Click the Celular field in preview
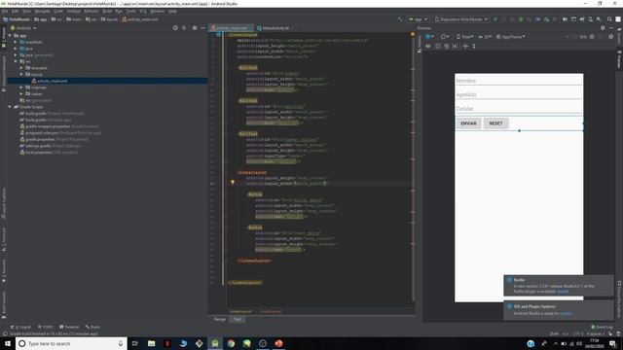 click(519, 108)
